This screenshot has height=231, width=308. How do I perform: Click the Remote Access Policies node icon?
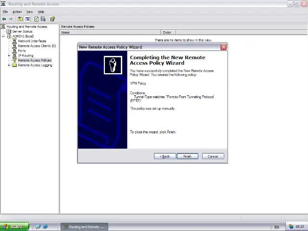[14, 60]
